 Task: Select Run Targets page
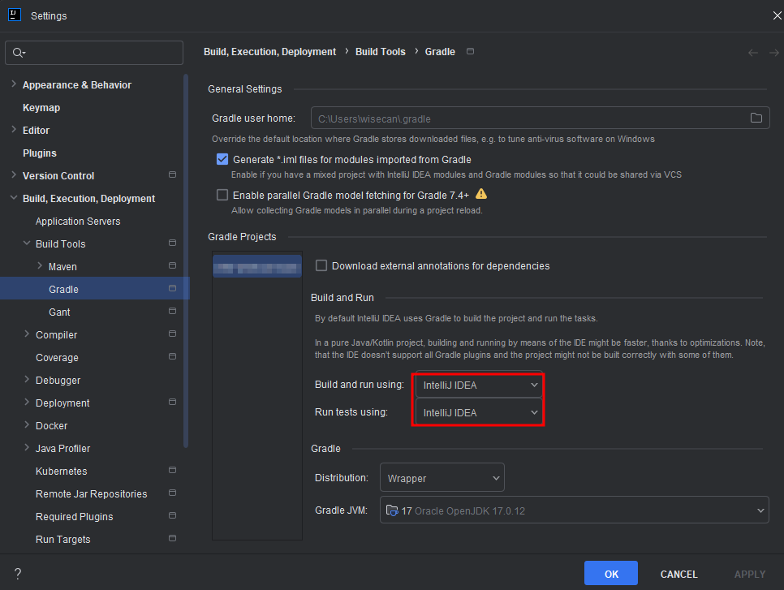tap(63, 540)
